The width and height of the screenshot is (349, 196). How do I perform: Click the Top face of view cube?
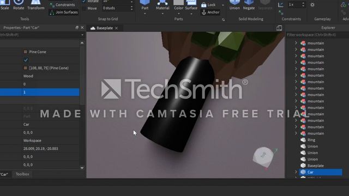(263, 155)
